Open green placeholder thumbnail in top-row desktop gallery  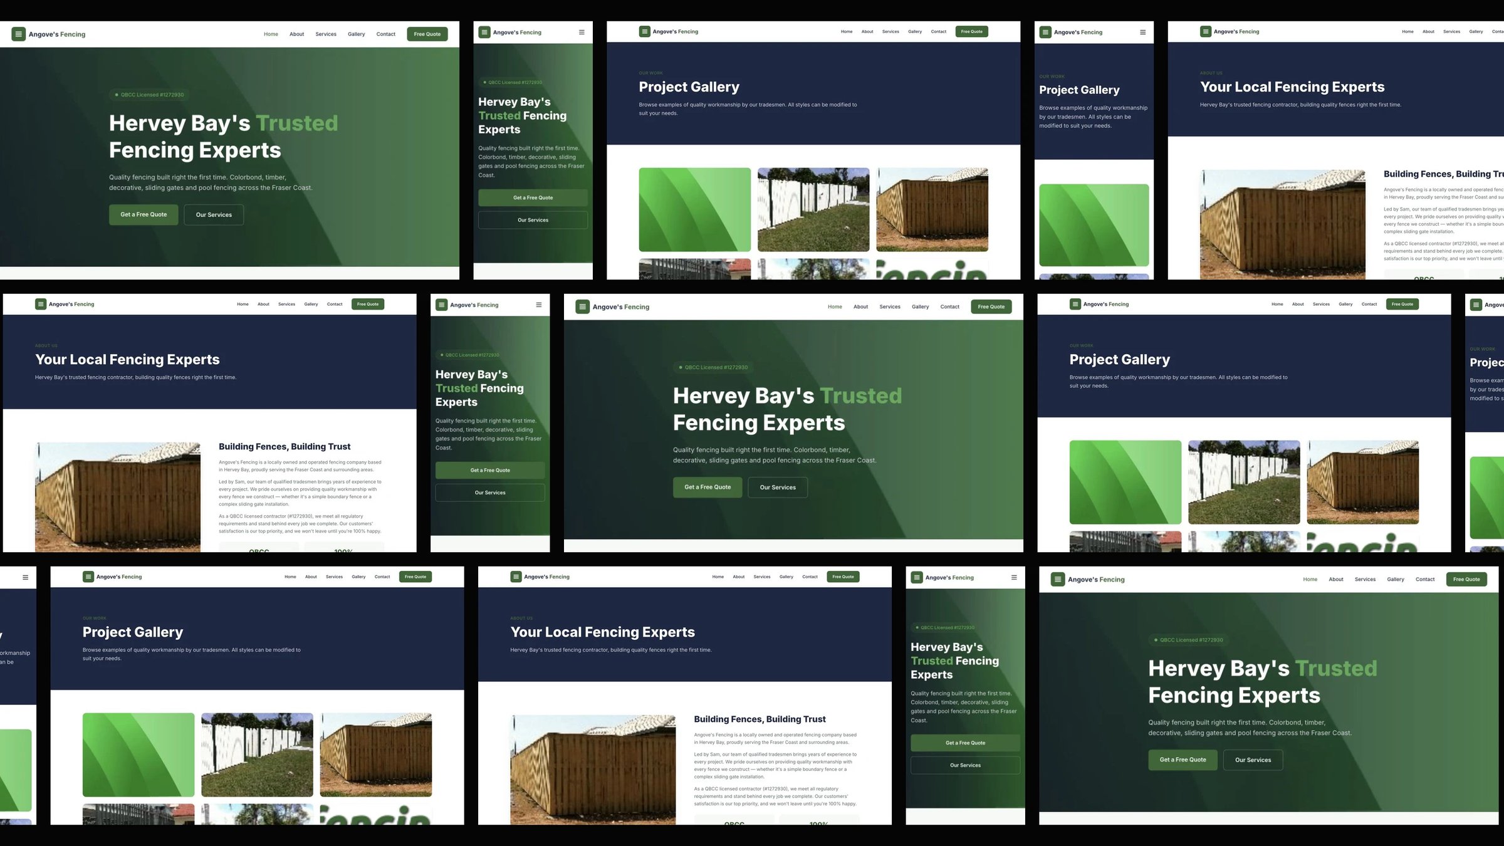click(695, 209)
